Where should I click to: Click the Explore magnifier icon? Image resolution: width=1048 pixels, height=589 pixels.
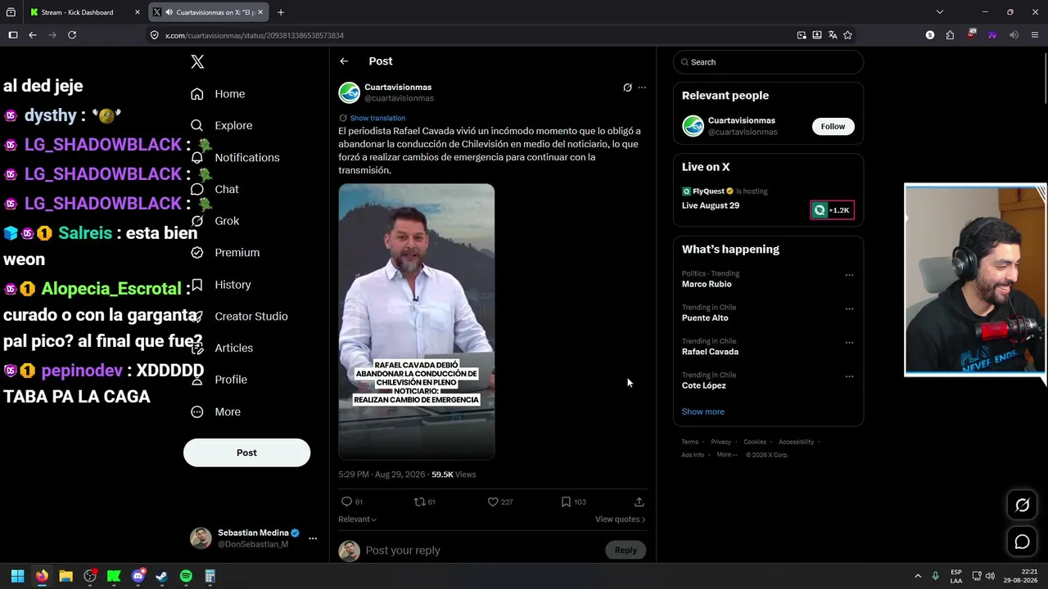196,125
